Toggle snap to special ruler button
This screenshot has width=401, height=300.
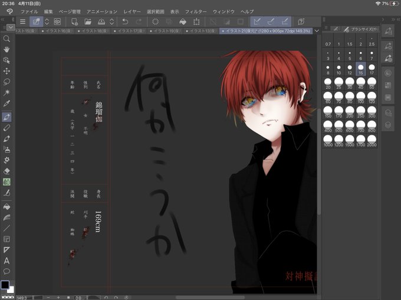click(x=271, y=22)
